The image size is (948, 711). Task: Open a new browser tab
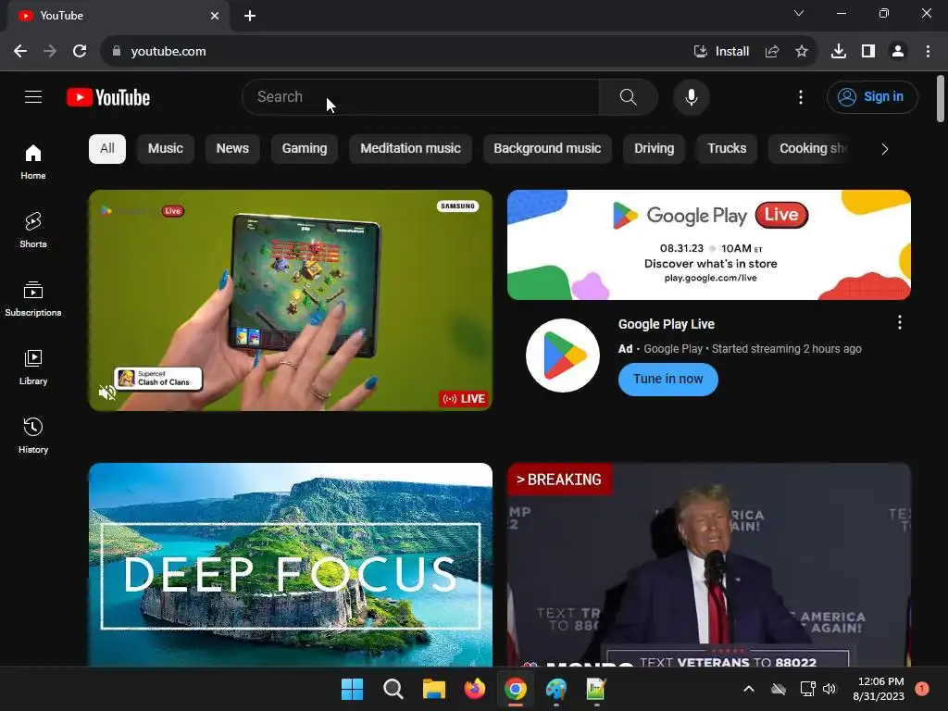[250, 16]
